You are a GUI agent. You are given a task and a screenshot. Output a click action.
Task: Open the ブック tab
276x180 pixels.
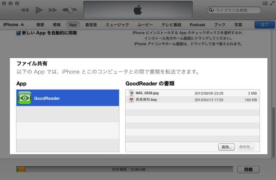click(220, 25)
